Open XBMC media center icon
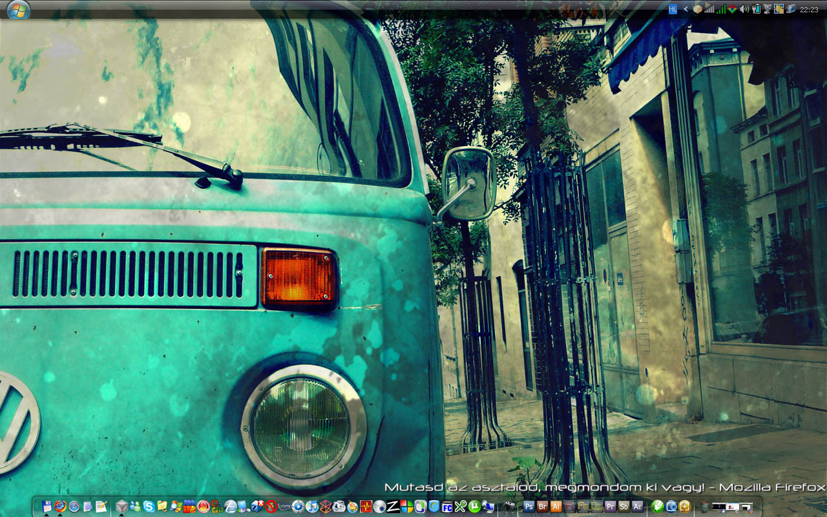827x517 pixels. point(284,506)
